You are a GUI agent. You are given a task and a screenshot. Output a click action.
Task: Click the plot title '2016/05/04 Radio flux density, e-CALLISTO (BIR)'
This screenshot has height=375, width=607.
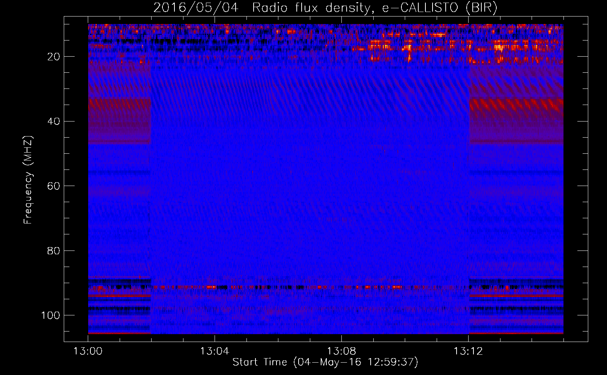(326, 8)
